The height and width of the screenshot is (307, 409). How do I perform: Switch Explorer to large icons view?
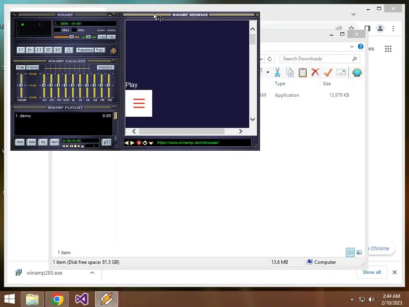pyautogui.click(x=359, y=252)
